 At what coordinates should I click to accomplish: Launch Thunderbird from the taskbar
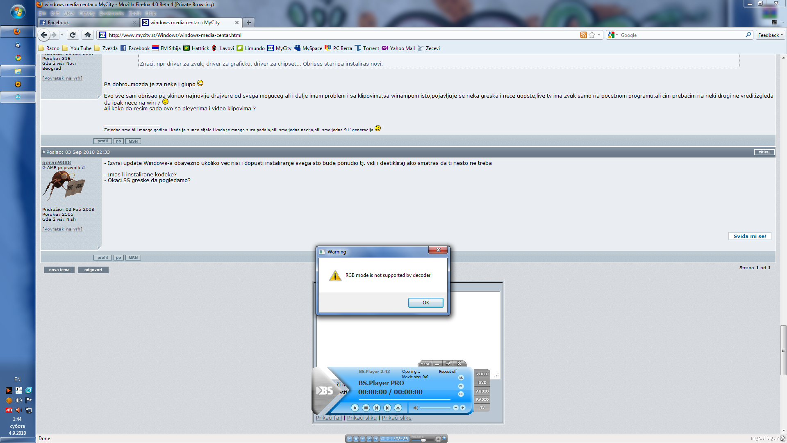(17, 45)
